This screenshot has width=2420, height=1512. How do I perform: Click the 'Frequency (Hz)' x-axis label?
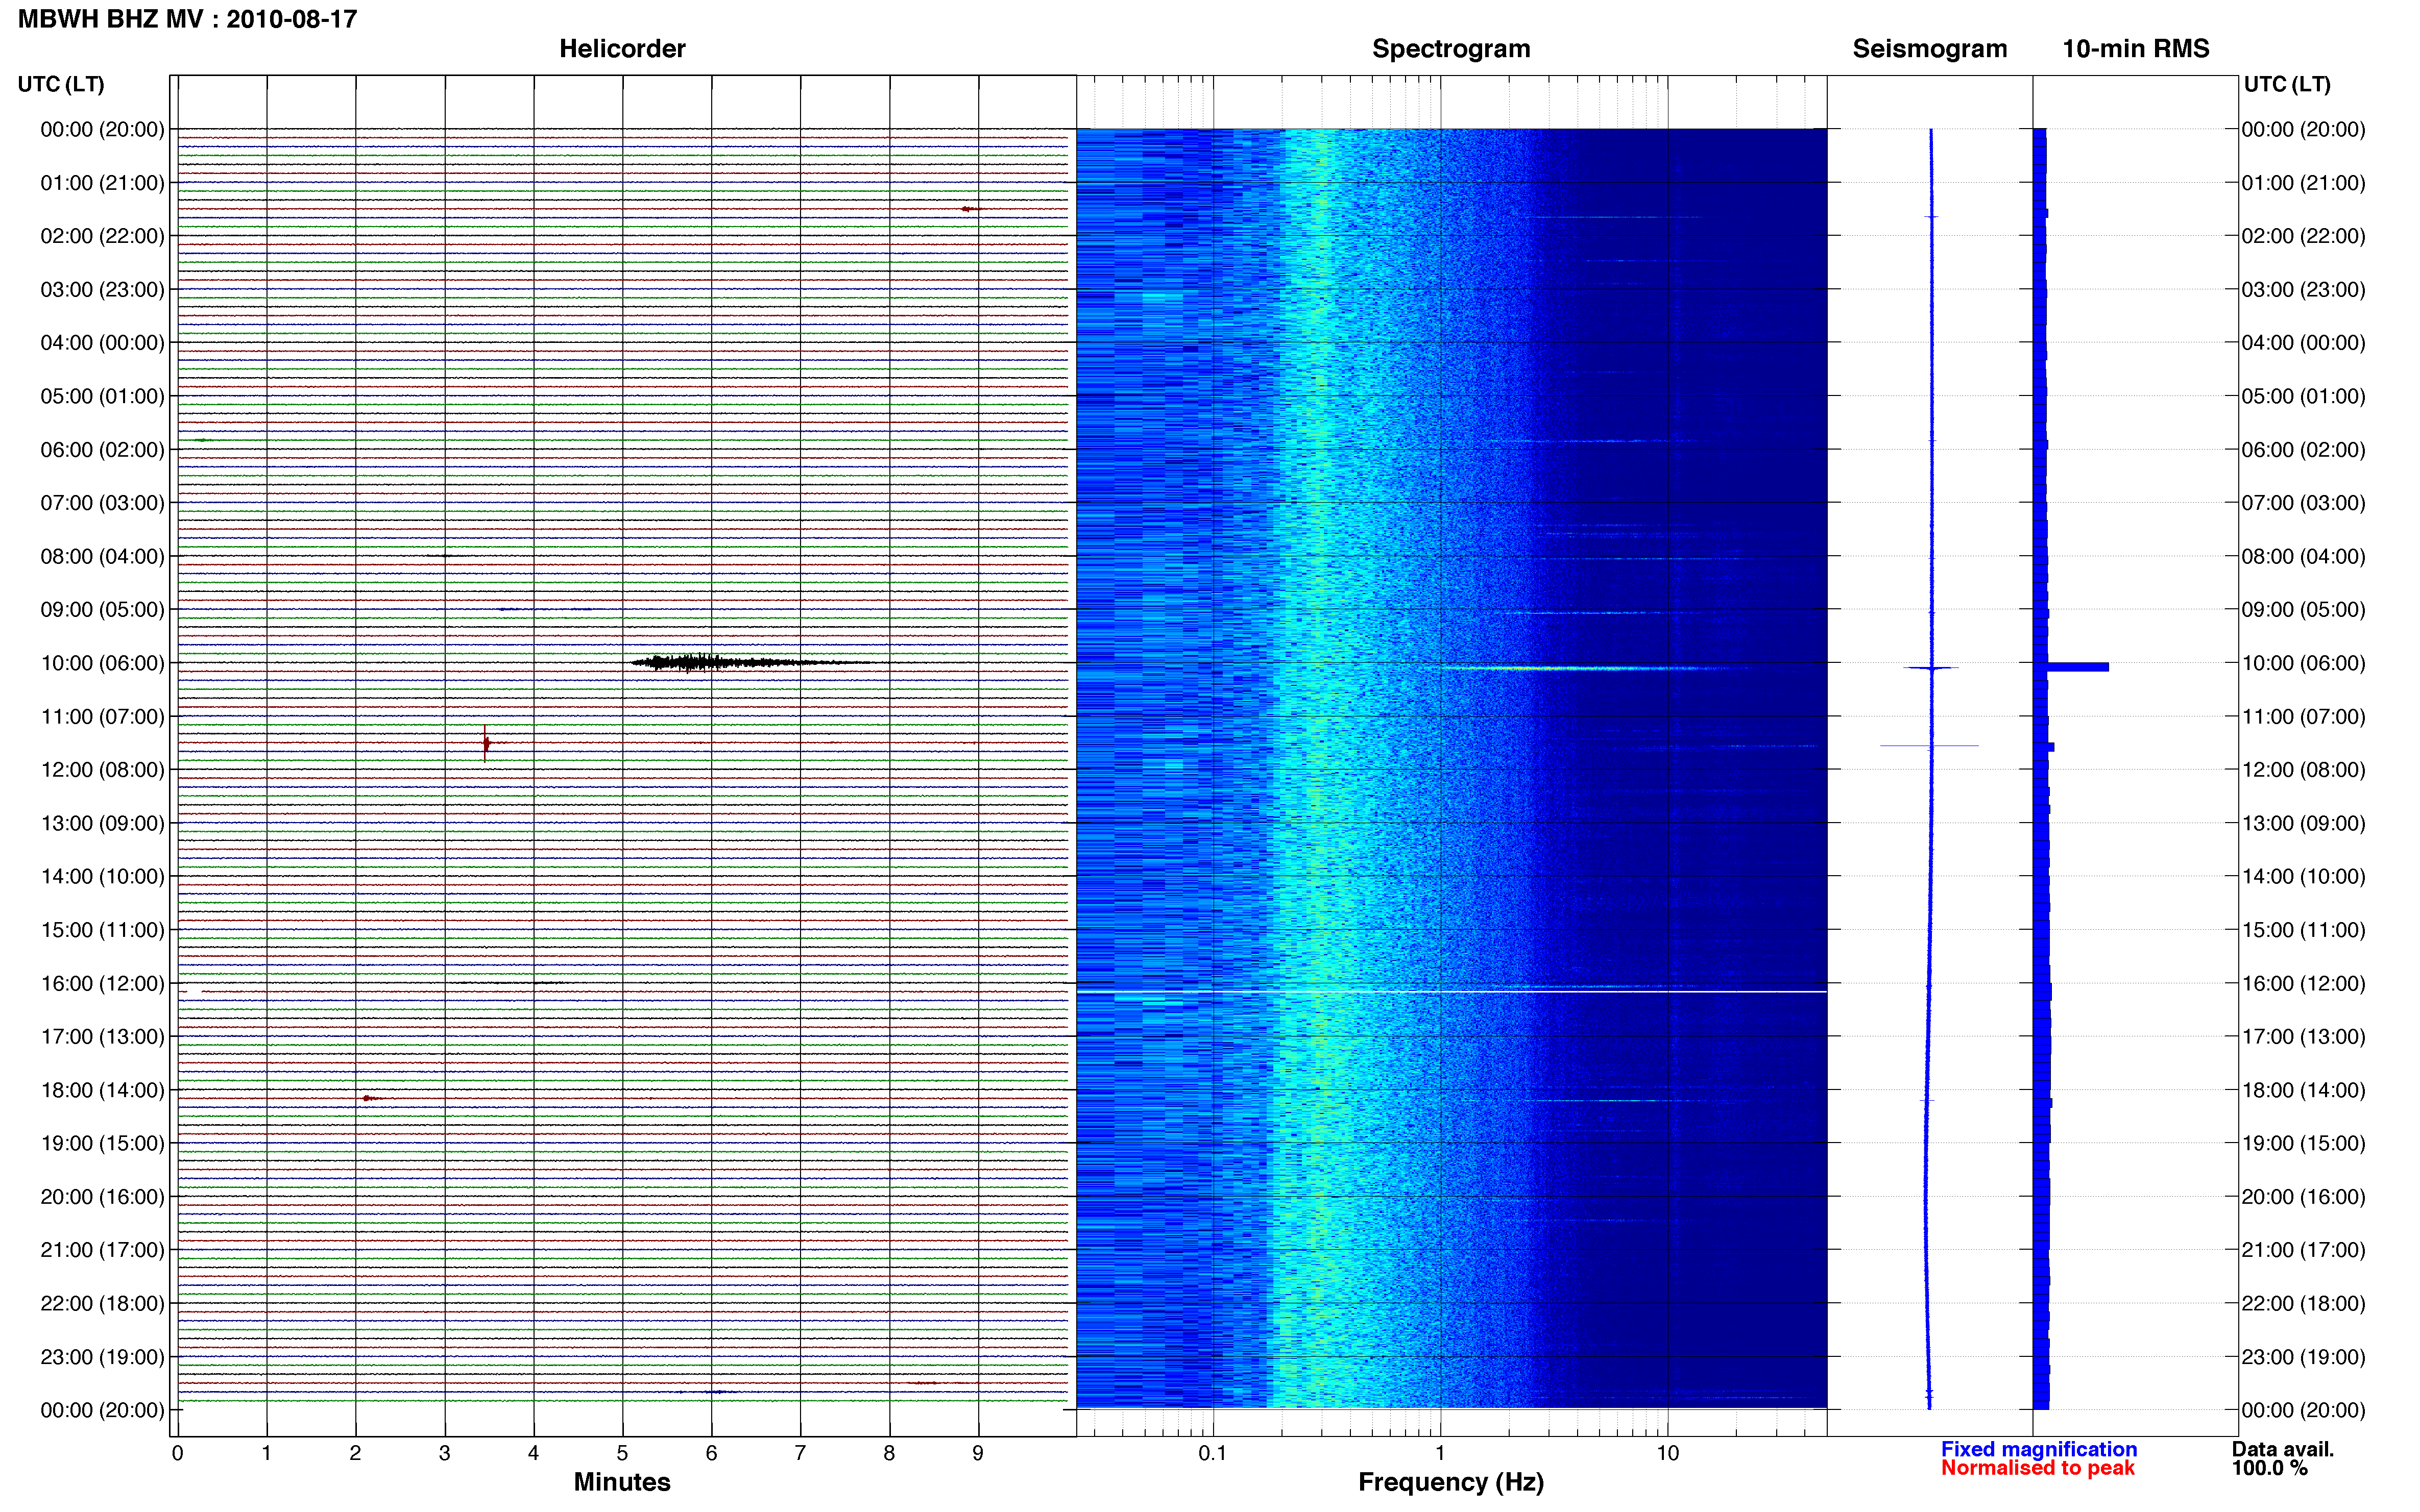click(1450, 1482)
